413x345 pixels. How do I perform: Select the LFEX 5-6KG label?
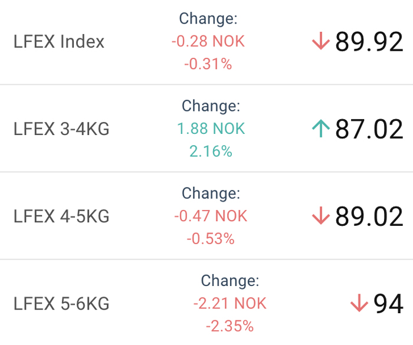[x=61, y=304]
